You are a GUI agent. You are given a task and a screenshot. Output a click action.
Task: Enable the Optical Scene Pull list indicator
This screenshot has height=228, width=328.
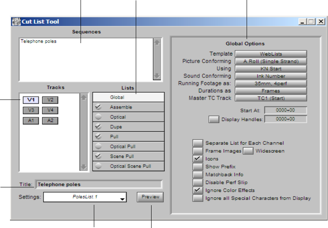(98, 166)
